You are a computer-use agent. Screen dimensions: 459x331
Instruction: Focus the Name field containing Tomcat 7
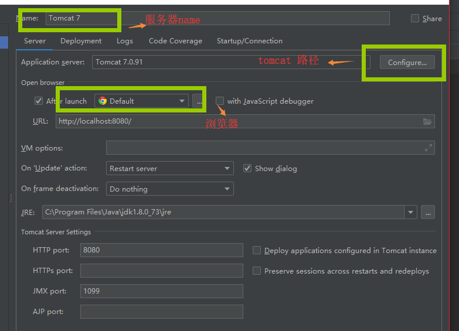(x=217, y=18)
